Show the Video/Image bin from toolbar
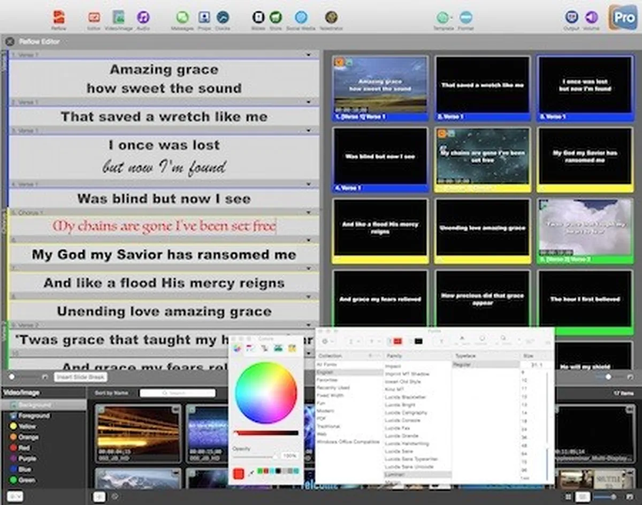Viewport: 642px width, 505px height. click(x=118, y=18)
